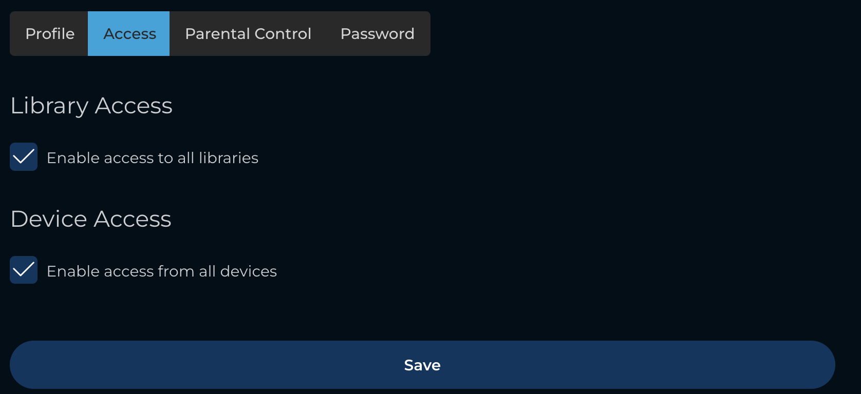Click the Enable access from all devices label
The image size is (861, 394).
point(162,271)
